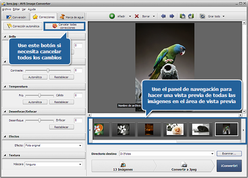Click Cancelar todas correcciones button
The width and height of the screenshot is (248, 178).
(64, 26)
